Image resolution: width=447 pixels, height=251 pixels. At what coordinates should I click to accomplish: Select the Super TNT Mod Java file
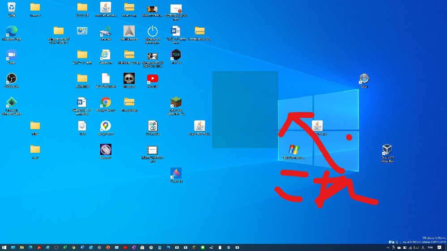click(x=200, y=128)
